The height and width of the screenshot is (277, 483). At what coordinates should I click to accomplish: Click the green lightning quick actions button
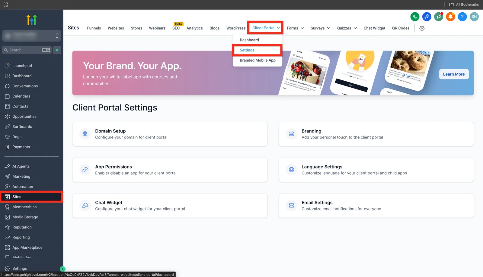(57, 50)
